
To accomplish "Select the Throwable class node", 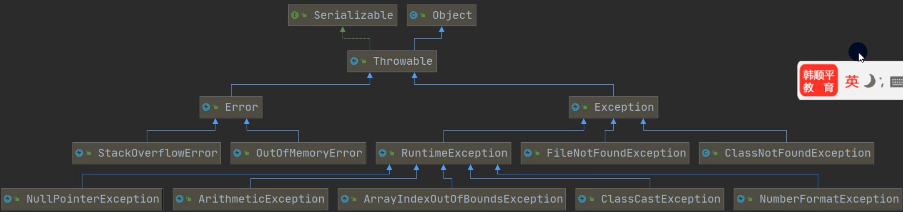I will coord(392,61).
